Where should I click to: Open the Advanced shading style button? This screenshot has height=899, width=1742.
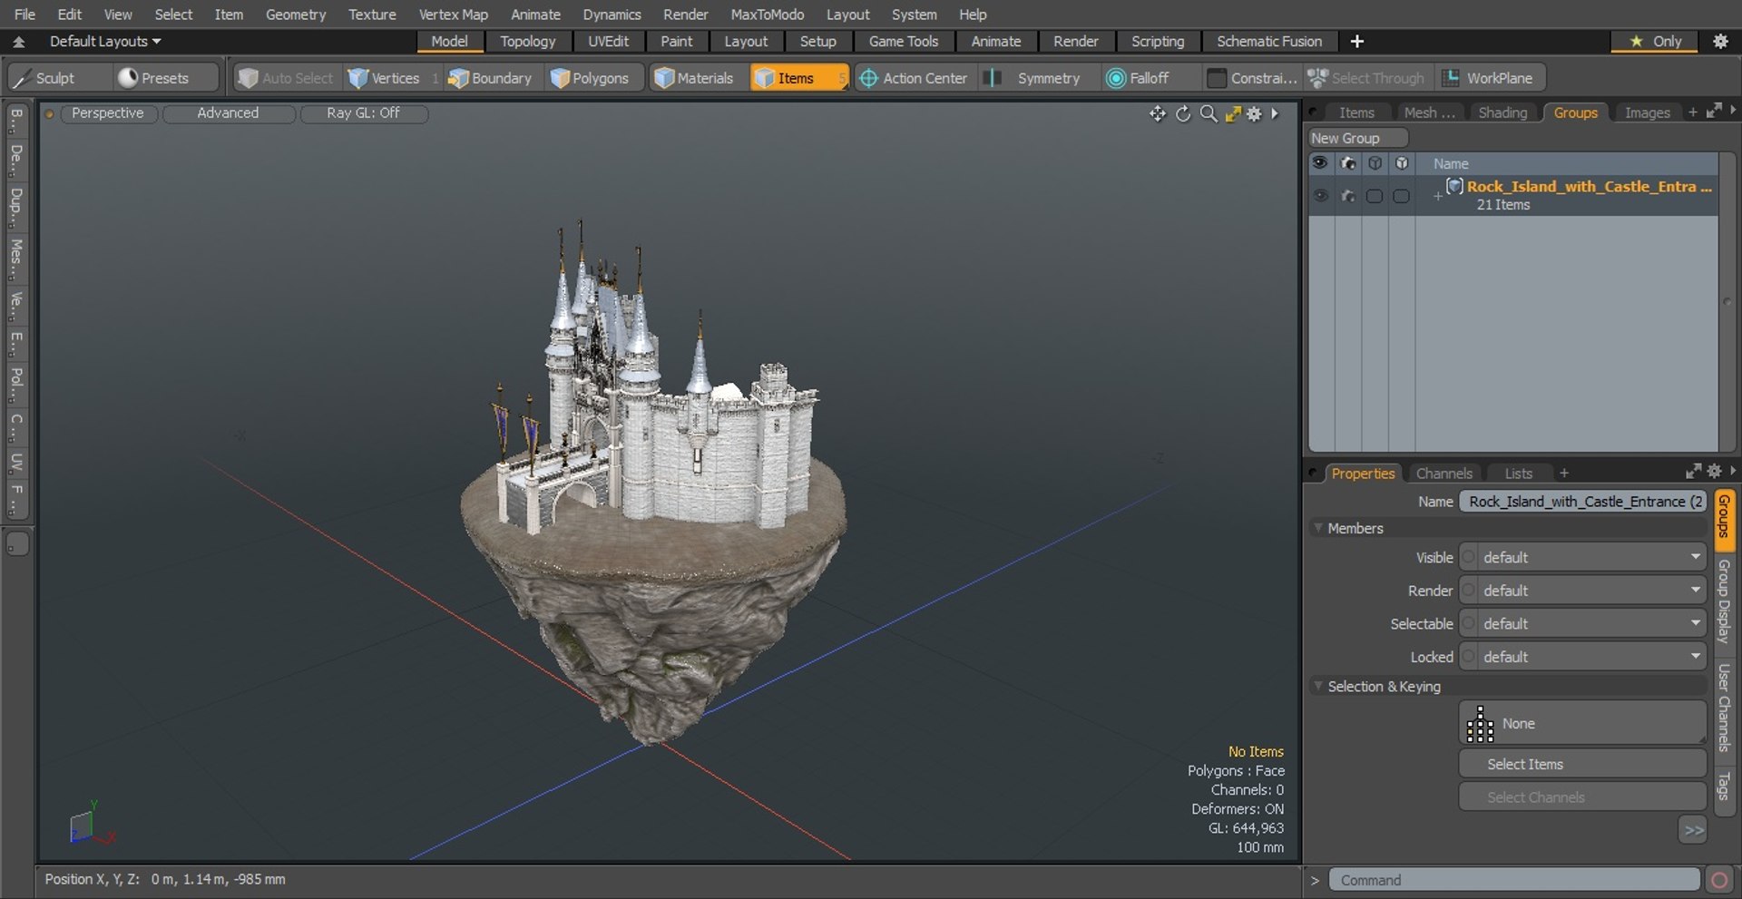click(x=229, y=113)
